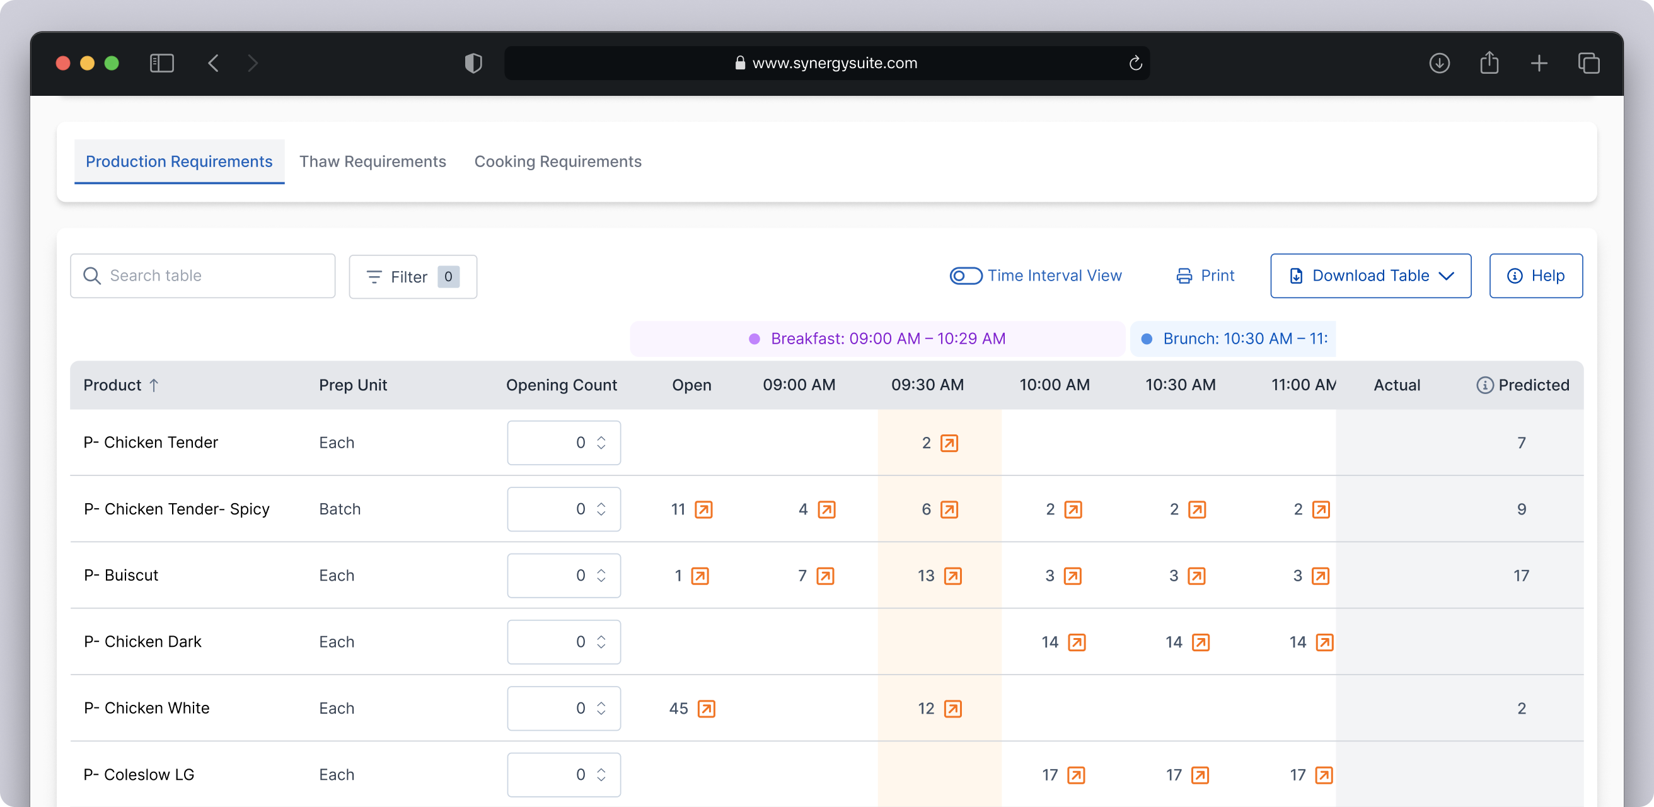Image resolution: width=1654 pixels, height=807 pixels.
Task: Open arrow icon for Buiscut 09:30 AM value 13
Action: [x=953, y=576]
